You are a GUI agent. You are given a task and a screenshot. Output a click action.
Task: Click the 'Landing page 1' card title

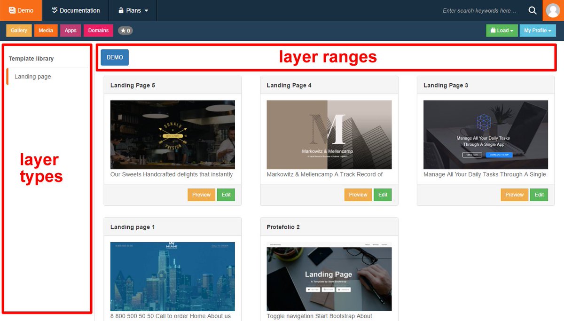click(133, 227)
